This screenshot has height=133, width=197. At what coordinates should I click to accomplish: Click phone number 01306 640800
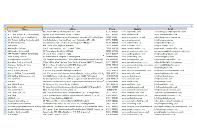tap(112, 112)
